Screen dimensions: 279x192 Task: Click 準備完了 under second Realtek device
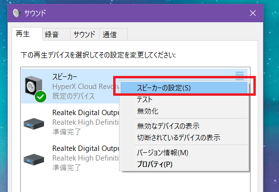click(67, 168)
